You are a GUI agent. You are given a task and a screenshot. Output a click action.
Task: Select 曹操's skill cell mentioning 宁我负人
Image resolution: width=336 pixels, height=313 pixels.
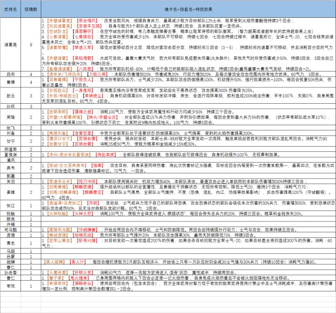[189, 82]
